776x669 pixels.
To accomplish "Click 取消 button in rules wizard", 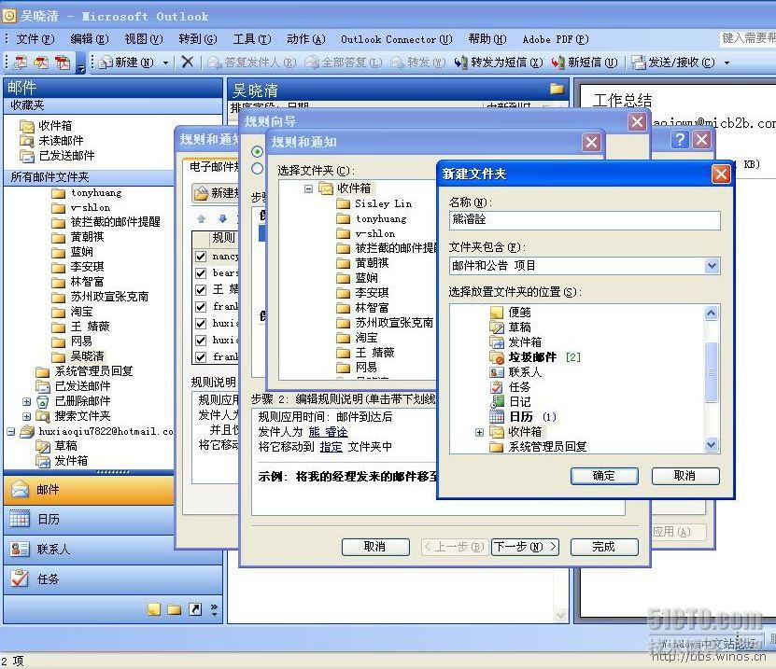I will [375, 547].
